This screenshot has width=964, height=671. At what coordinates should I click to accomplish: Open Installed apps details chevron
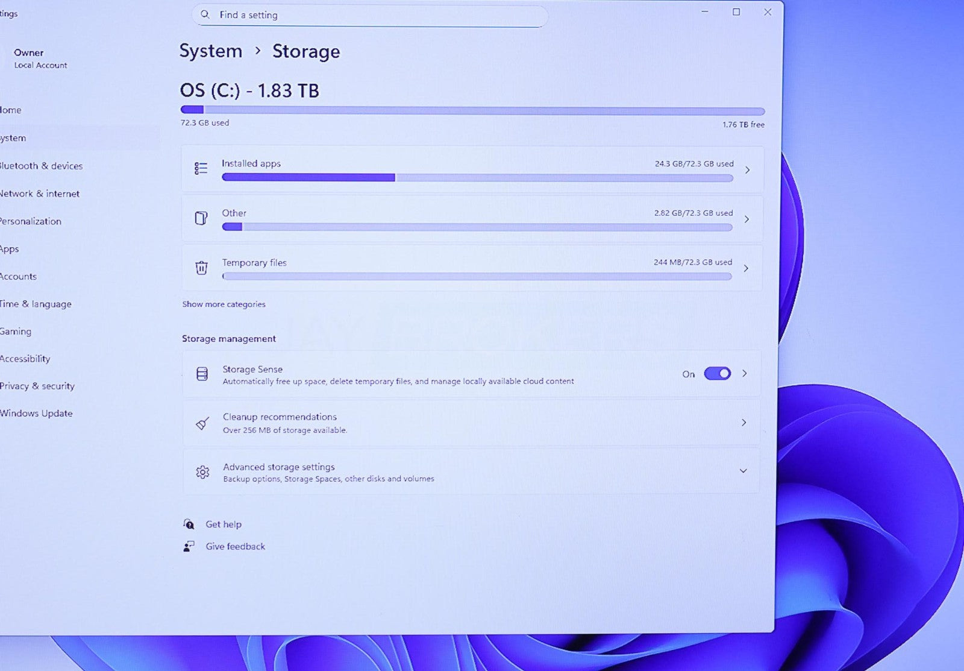[x=747, y=170]
